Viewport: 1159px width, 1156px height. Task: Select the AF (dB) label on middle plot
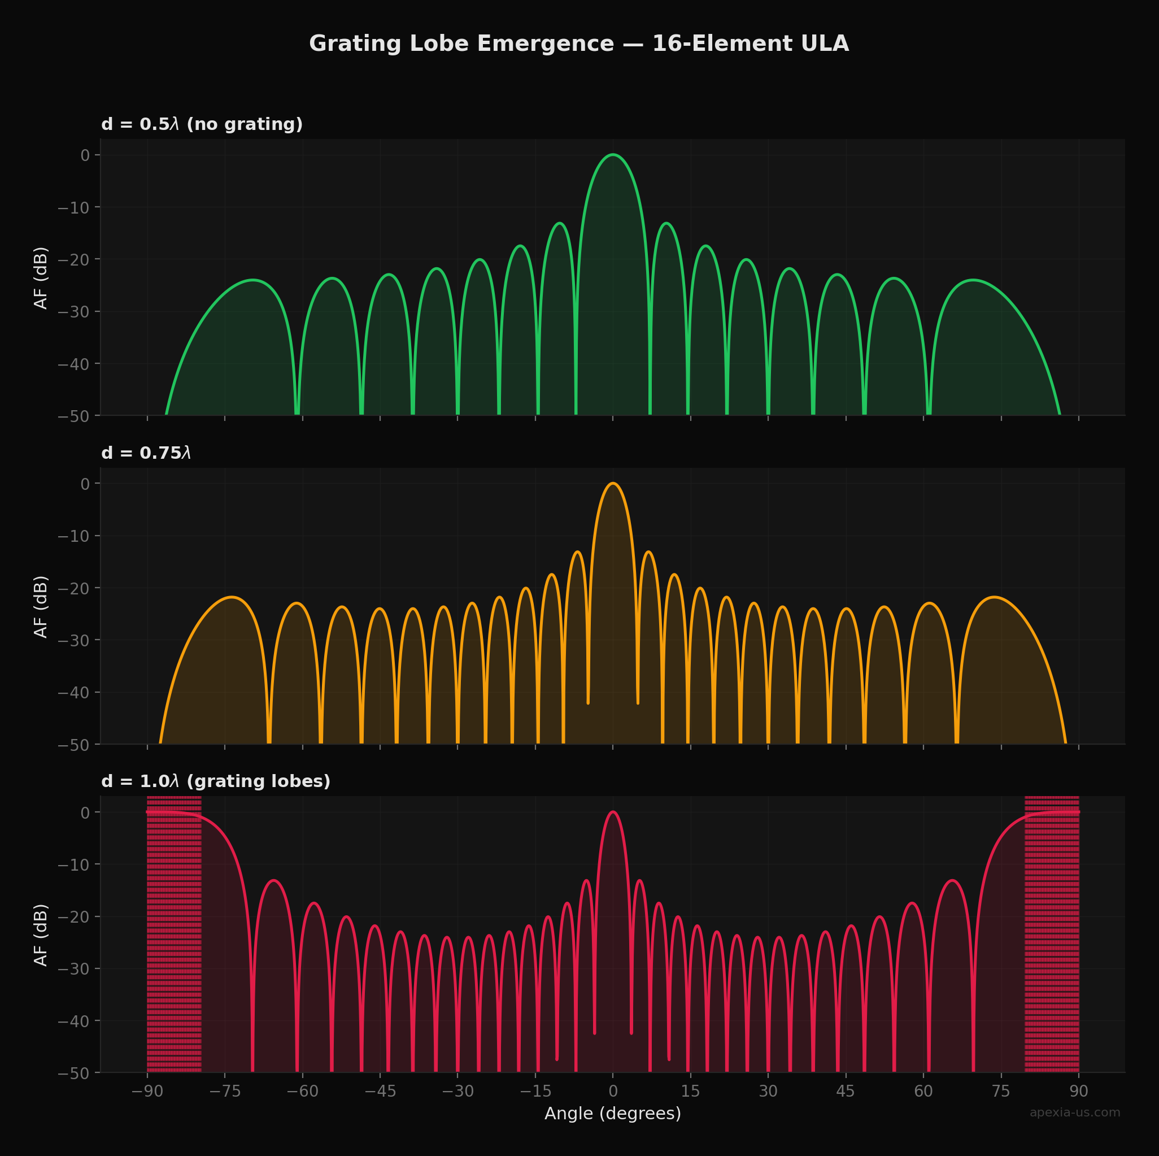click(x=41, y=607)
